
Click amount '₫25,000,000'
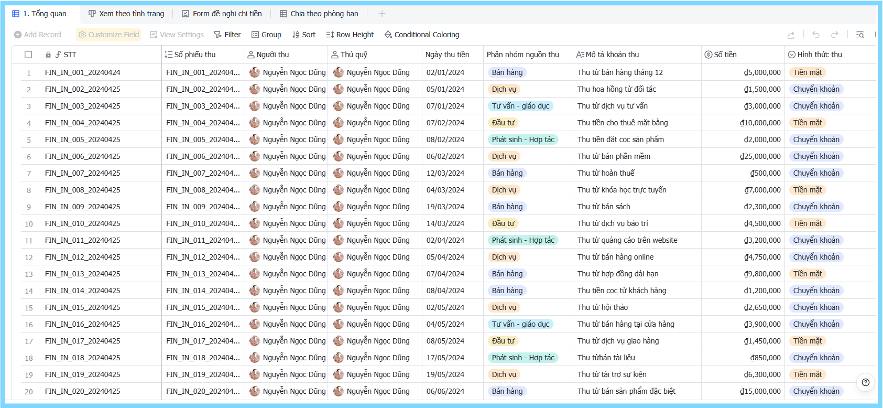click(x=760, y=156)
